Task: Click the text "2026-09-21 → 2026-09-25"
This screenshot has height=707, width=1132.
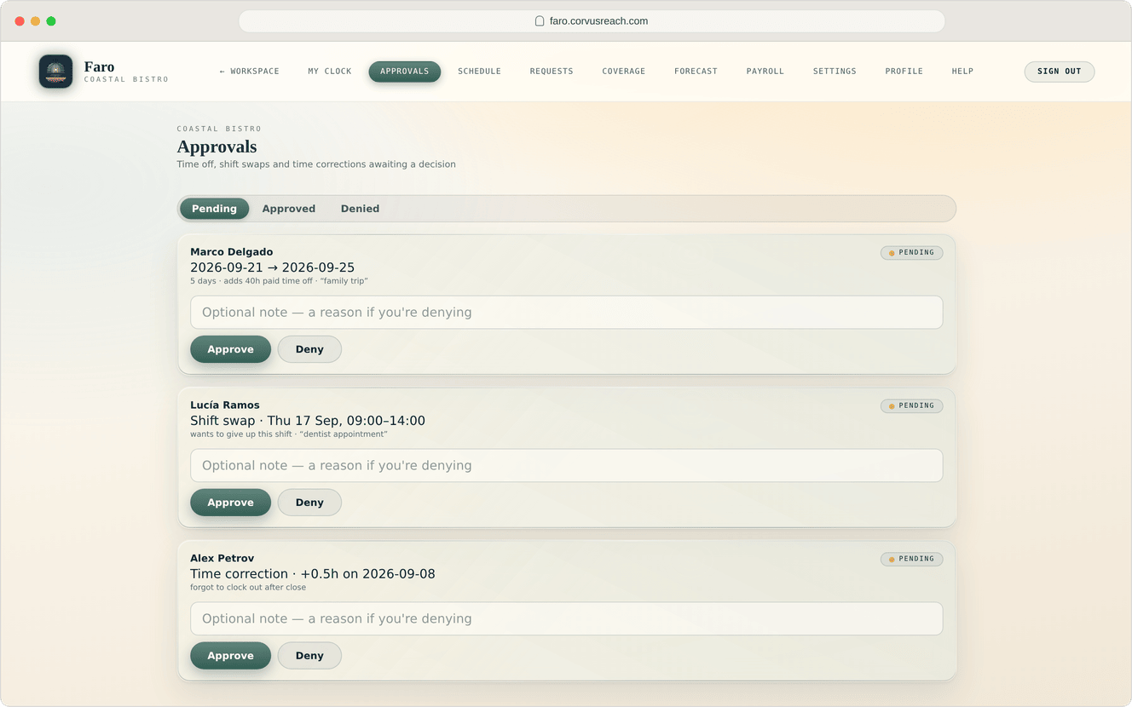Action: click(272, 267)
